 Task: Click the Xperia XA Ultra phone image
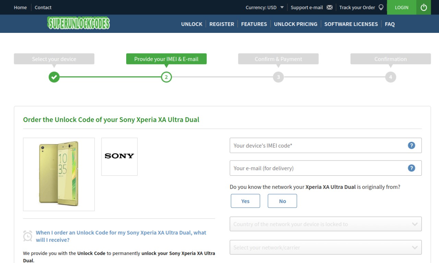tap(59, 174)
